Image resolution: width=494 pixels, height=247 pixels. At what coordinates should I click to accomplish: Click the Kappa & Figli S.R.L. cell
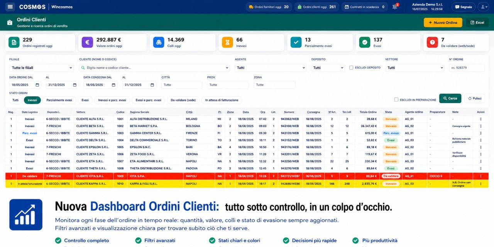point(144,184)
